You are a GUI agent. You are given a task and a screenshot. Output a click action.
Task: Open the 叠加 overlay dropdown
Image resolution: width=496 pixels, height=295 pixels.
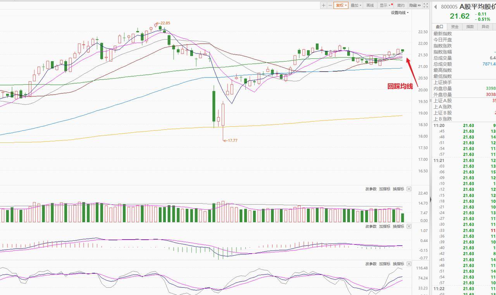coord(356,5)
